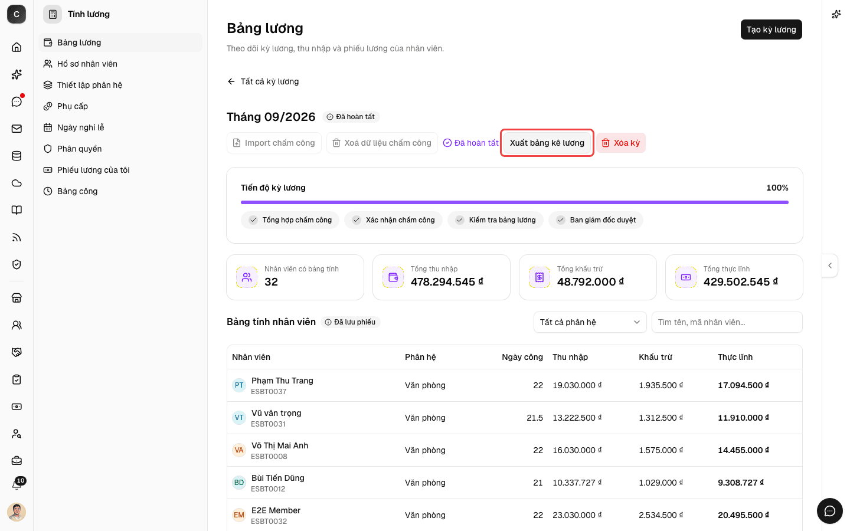Viewport: 850px width, 531px height.
Task: Open the mail envelope icon
Action: pos(17,129)
